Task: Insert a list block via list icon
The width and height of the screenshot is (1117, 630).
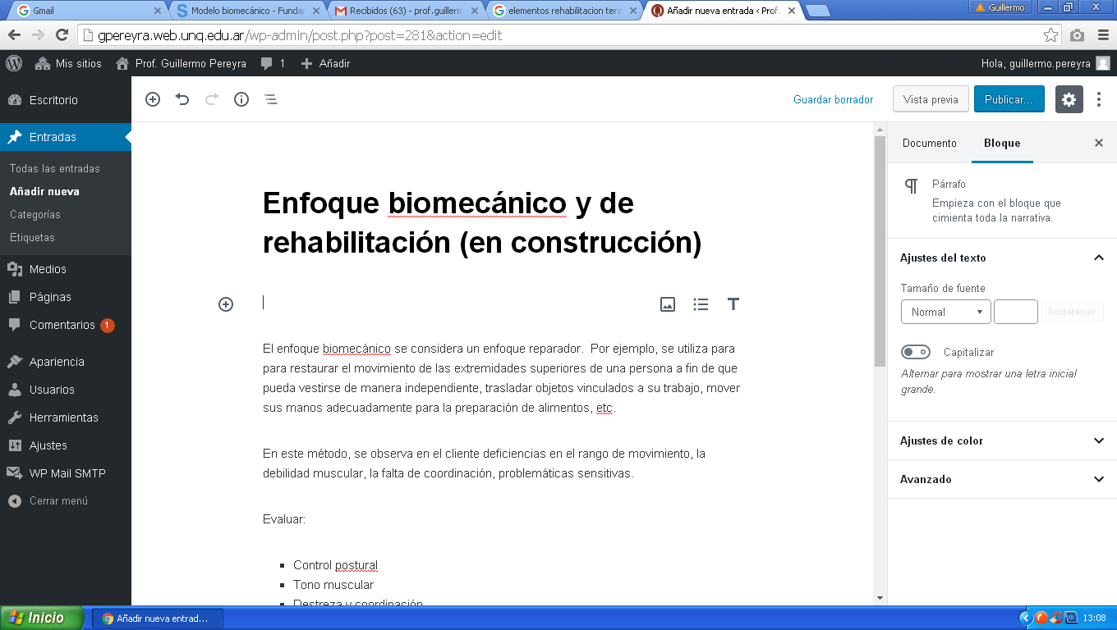Action: click(701, 304)
